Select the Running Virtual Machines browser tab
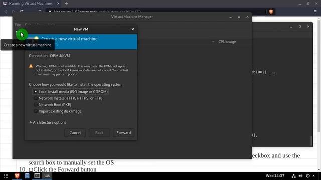 31,3
